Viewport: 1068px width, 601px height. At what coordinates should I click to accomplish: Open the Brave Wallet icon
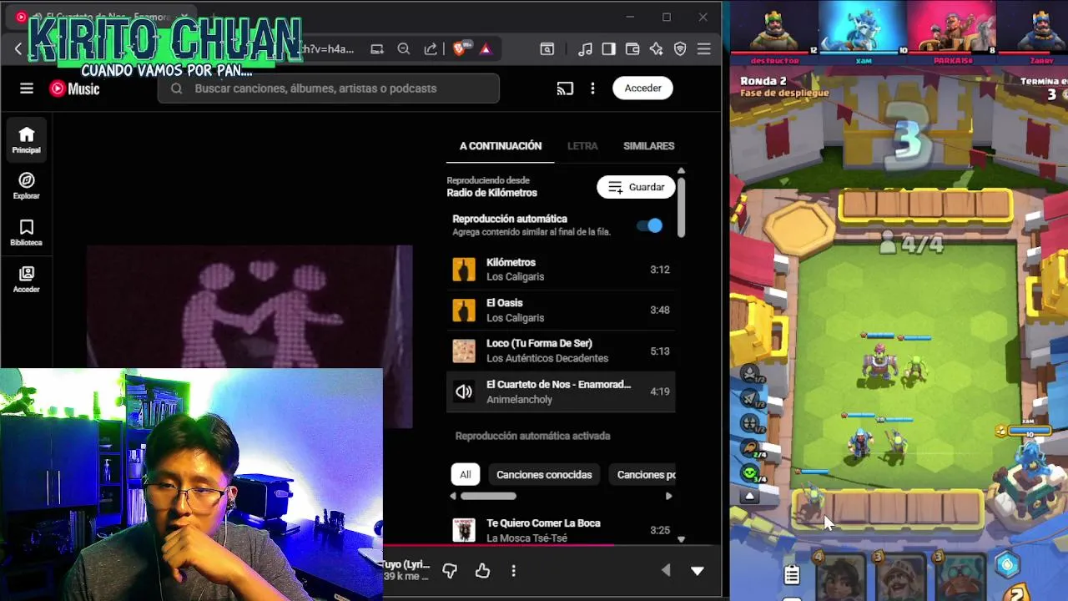click(632, 49)
